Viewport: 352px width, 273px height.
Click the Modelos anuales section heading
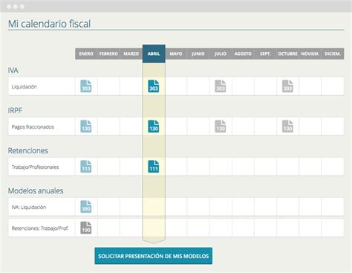click(36, 190)
